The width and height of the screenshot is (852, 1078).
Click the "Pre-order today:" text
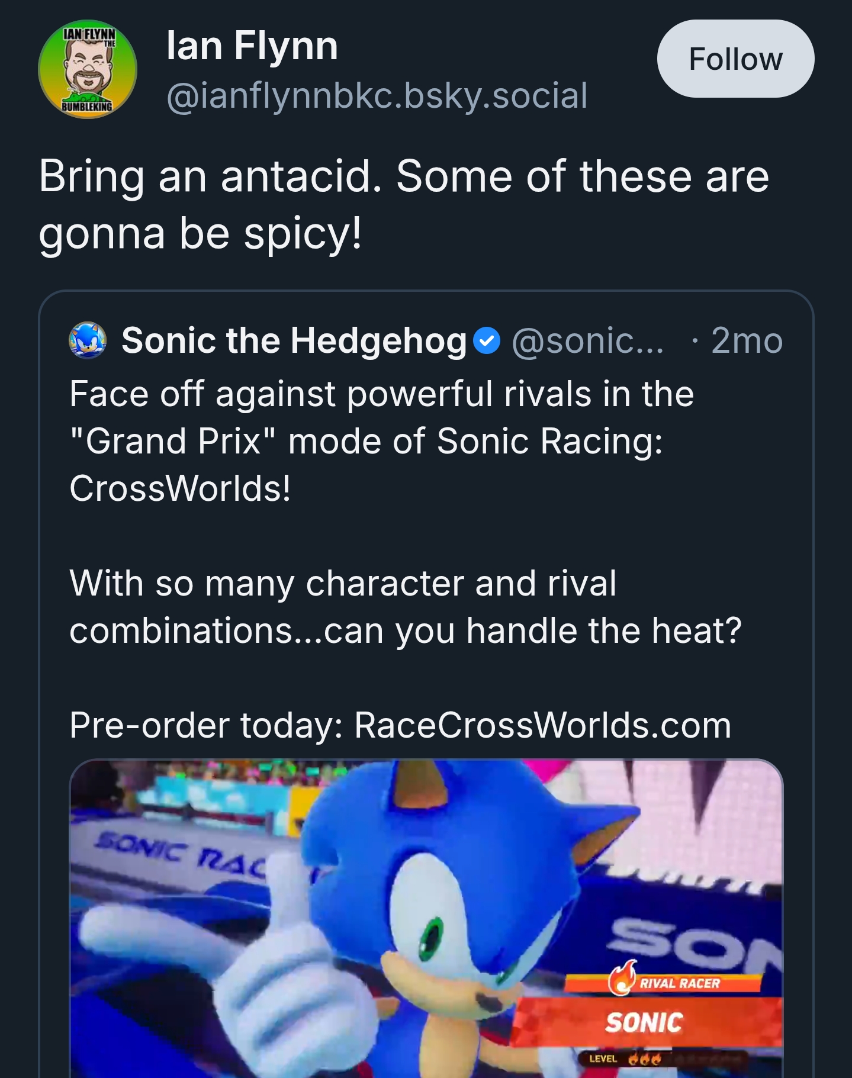tap(206, 725)
